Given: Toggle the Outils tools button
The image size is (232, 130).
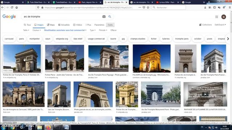Looking at the screenshot, I should point(110,25).
